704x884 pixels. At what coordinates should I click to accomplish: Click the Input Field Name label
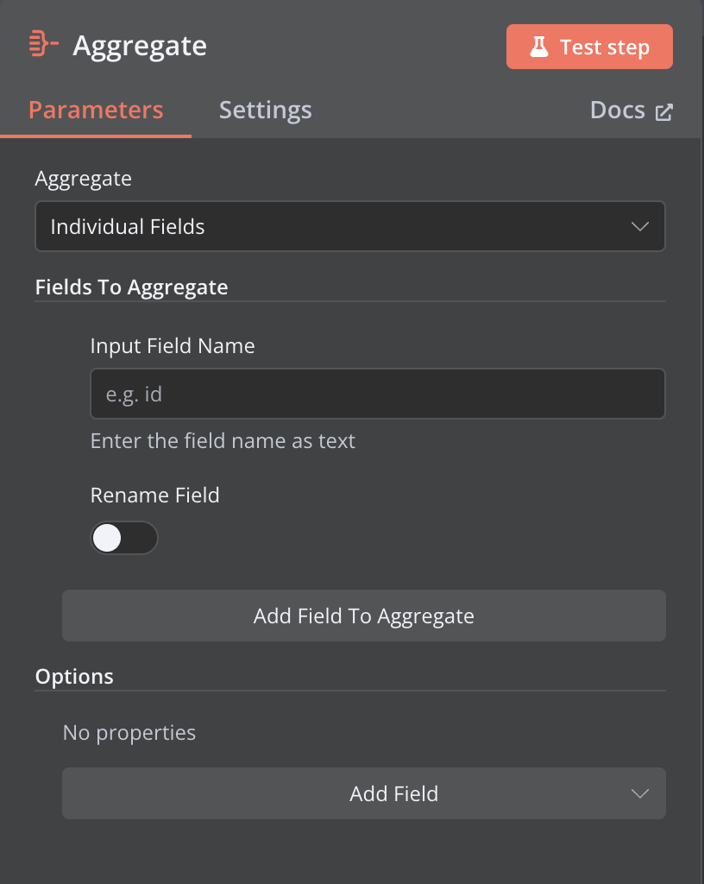(x=173, y=346)
